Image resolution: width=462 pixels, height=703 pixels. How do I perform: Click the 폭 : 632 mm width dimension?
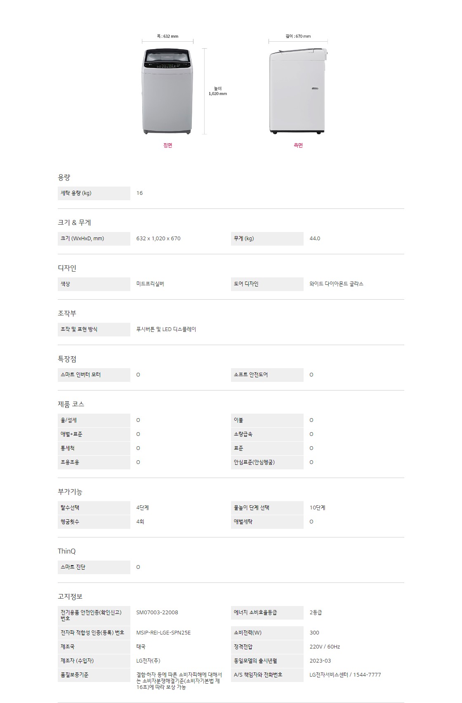coord(167,36)
